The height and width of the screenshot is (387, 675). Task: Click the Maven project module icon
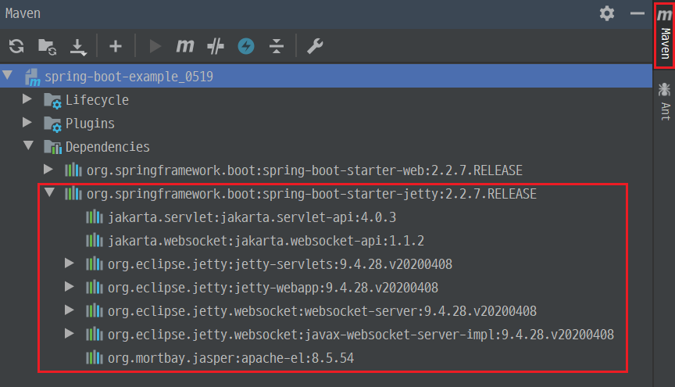[x=32, y=77]
